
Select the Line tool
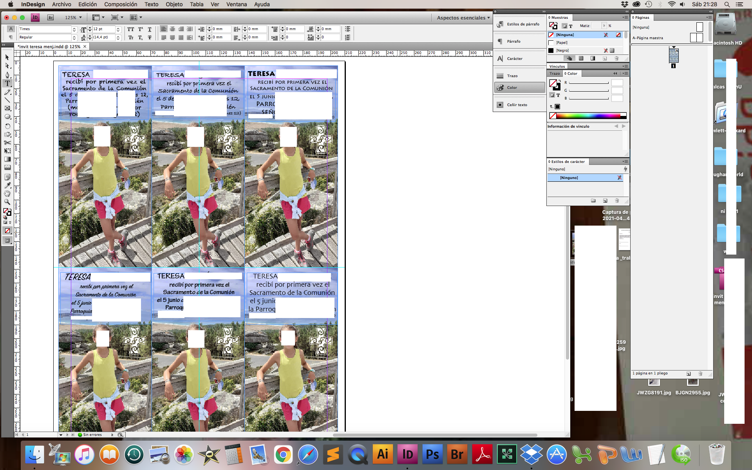(x=7, y=100)
